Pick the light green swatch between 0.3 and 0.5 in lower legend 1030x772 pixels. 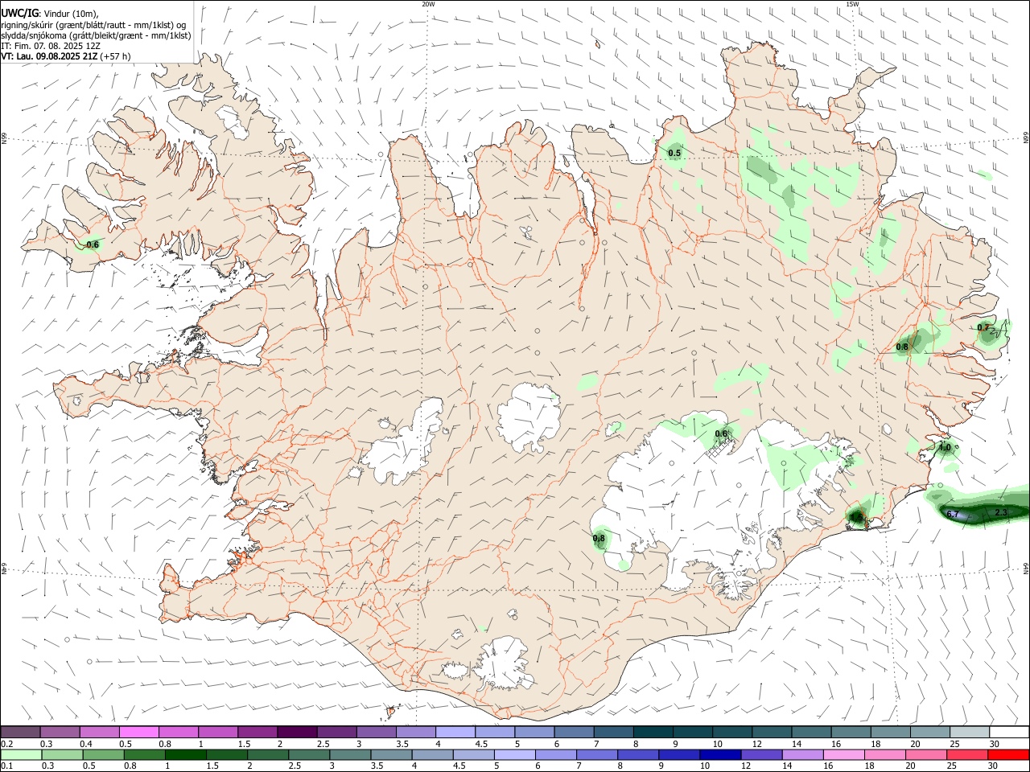[63, 754]
